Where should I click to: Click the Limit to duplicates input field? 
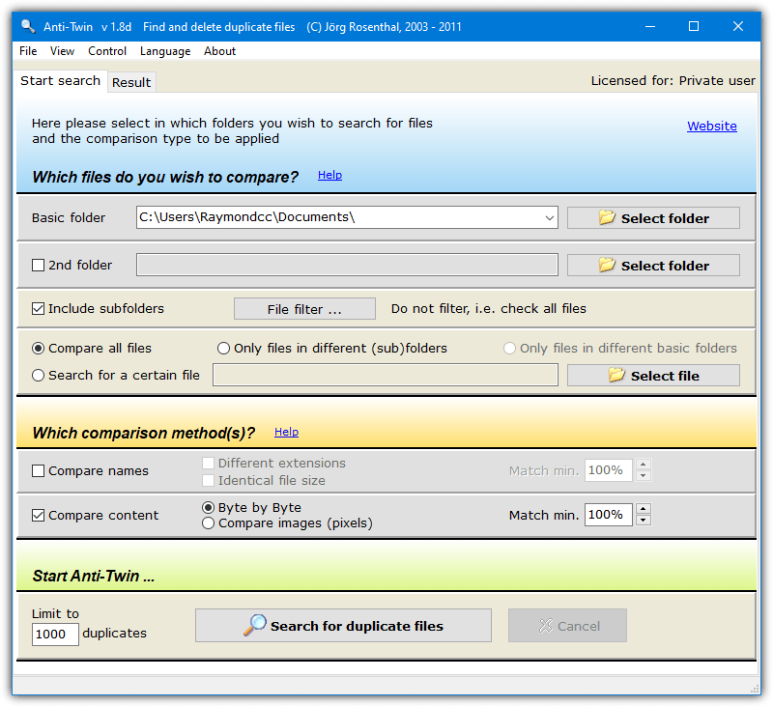pyautogui.click(x=55, y=635)
